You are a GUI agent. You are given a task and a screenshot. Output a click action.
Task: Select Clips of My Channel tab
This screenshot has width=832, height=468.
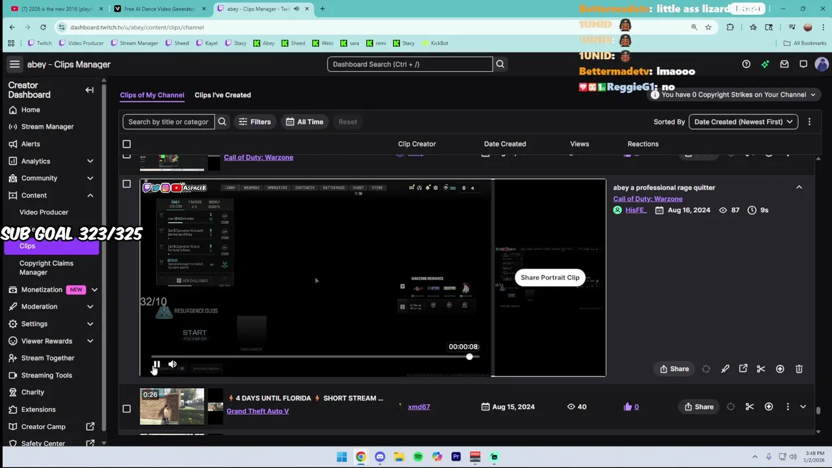tap(152, 95)
